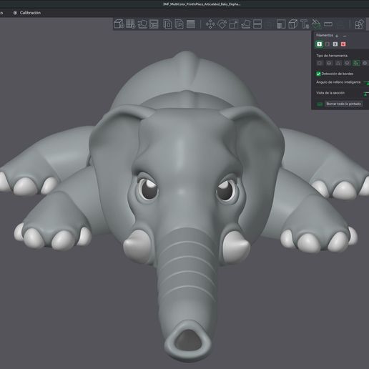Select the Measure tool
The image size is (369, 369).
(328, 24)
